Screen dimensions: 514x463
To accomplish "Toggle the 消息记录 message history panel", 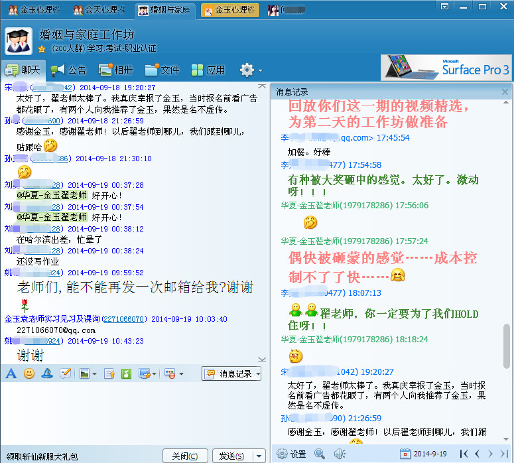I will (x=231, y=373).
